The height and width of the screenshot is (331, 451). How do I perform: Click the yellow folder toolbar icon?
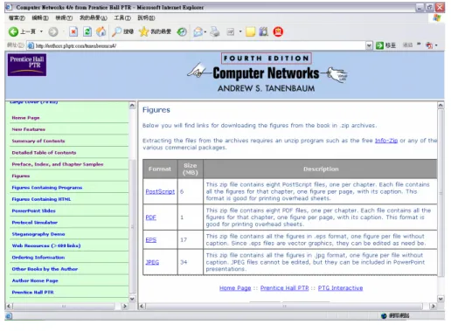click(250, 31)
